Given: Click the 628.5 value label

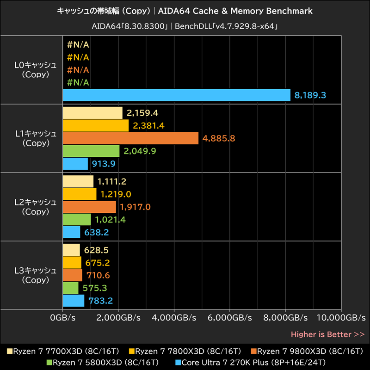Looking at the screenshot, I should click(96, 250).
